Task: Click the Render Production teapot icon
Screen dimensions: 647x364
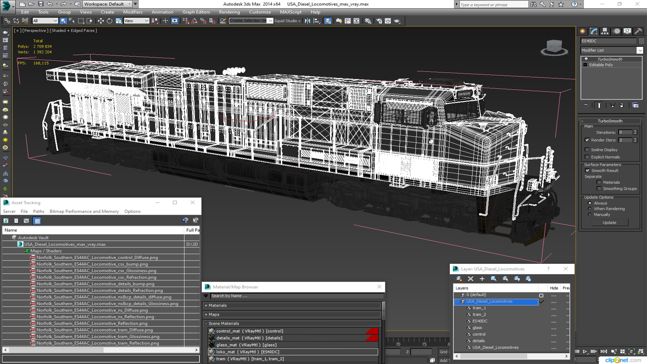Action: (397, 21)
